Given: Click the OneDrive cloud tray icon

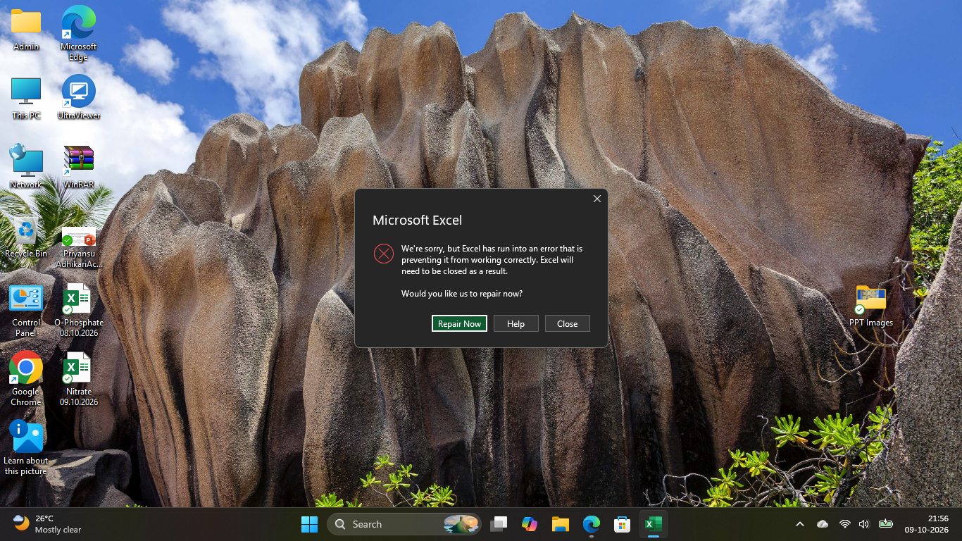Looking at the screenshot, I should coord(823,524).
